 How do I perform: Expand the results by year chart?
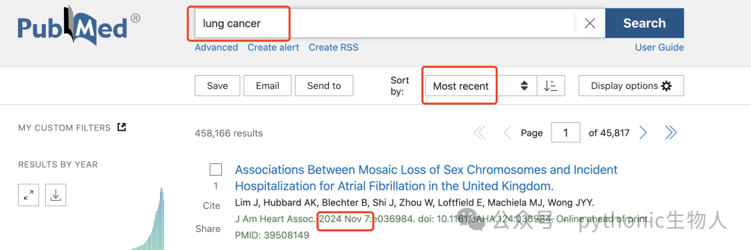(x=29, y=195)
